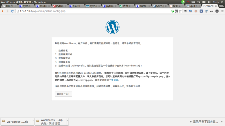Open the network connections indicator

pyautogui.click(x=199, y=2)
